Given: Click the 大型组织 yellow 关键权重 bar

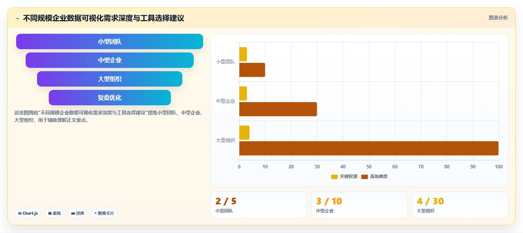Looking at the screenshot, I should (x=244, y=132).
